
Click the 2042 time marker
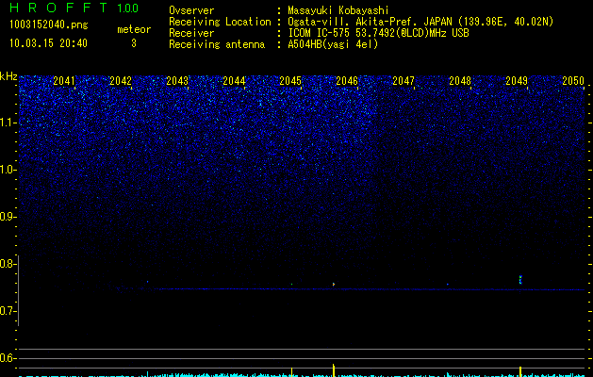point(121,80)
